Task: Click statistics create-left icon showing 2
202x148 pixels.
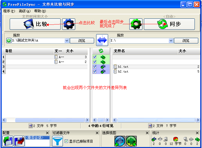Action: pyautogui.click(x=154, y=139)
